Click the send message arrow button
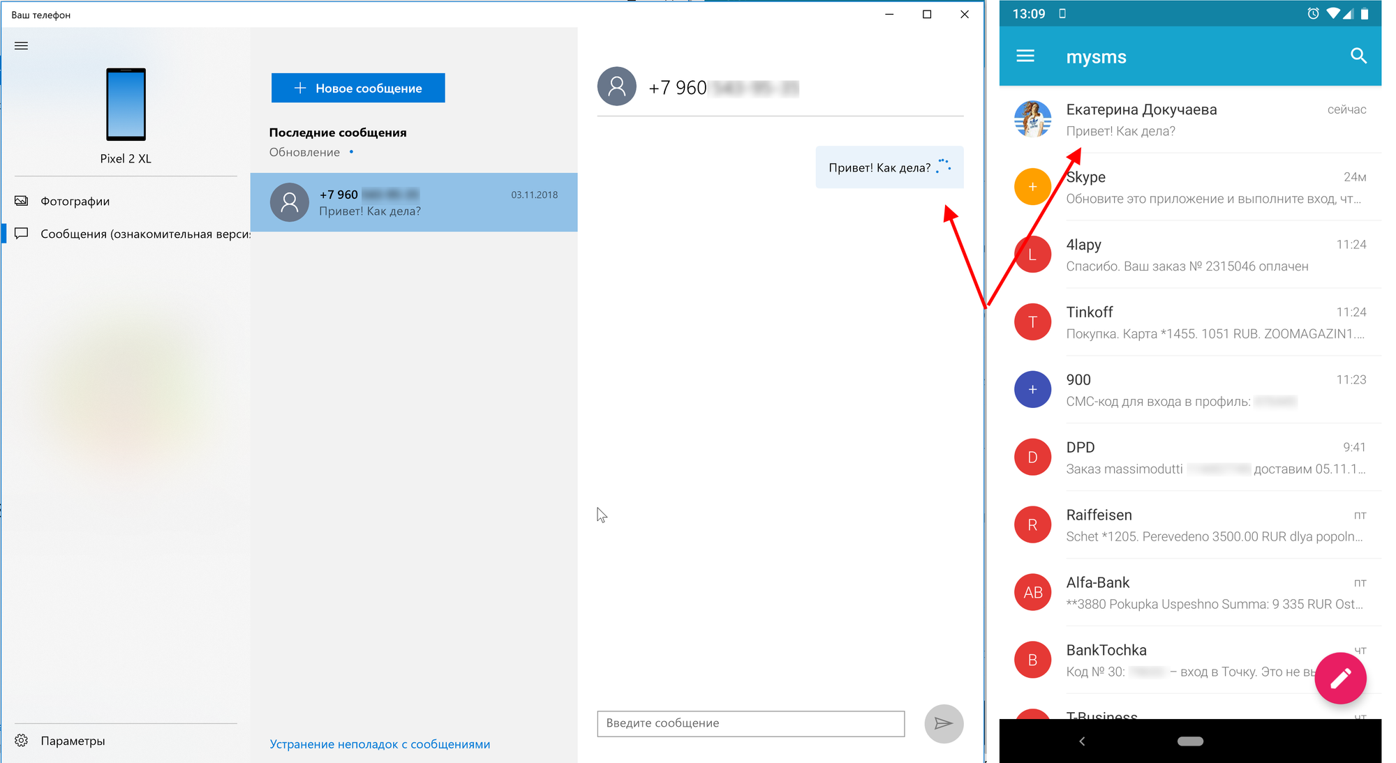The width and height of the screenshot is (1396, 763). [943, 723]
